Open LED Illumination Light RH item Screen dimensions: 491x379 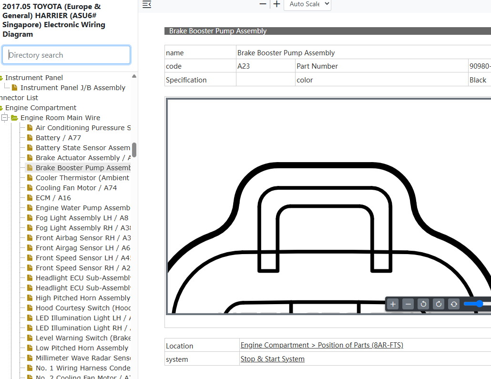[x=83, y=328]
